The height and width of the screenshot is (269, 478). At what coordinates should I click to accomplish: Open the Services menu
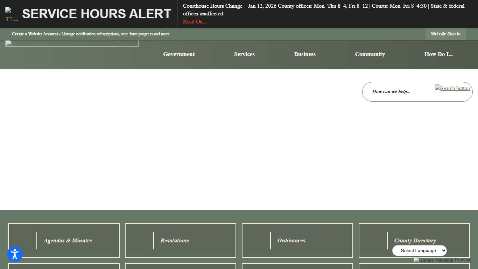[x=244, y=54]
